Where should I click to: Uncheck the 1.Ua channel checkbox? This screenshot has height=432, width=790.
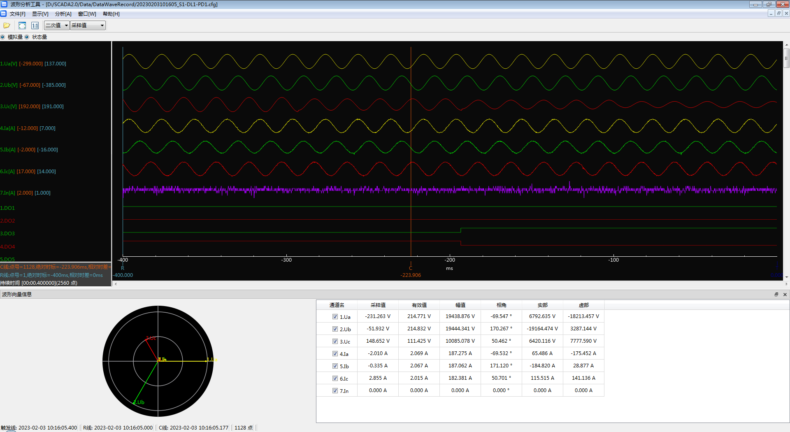click(x=335, y=317)
